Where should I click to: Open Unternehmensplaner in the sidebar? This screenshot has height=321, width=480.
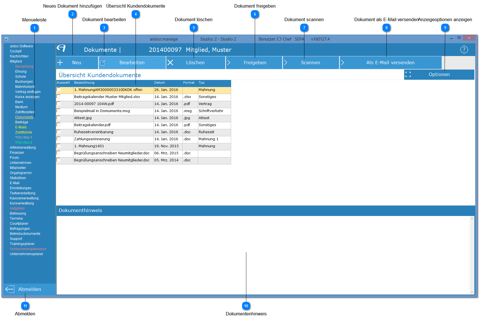click(x=26, y=254)
